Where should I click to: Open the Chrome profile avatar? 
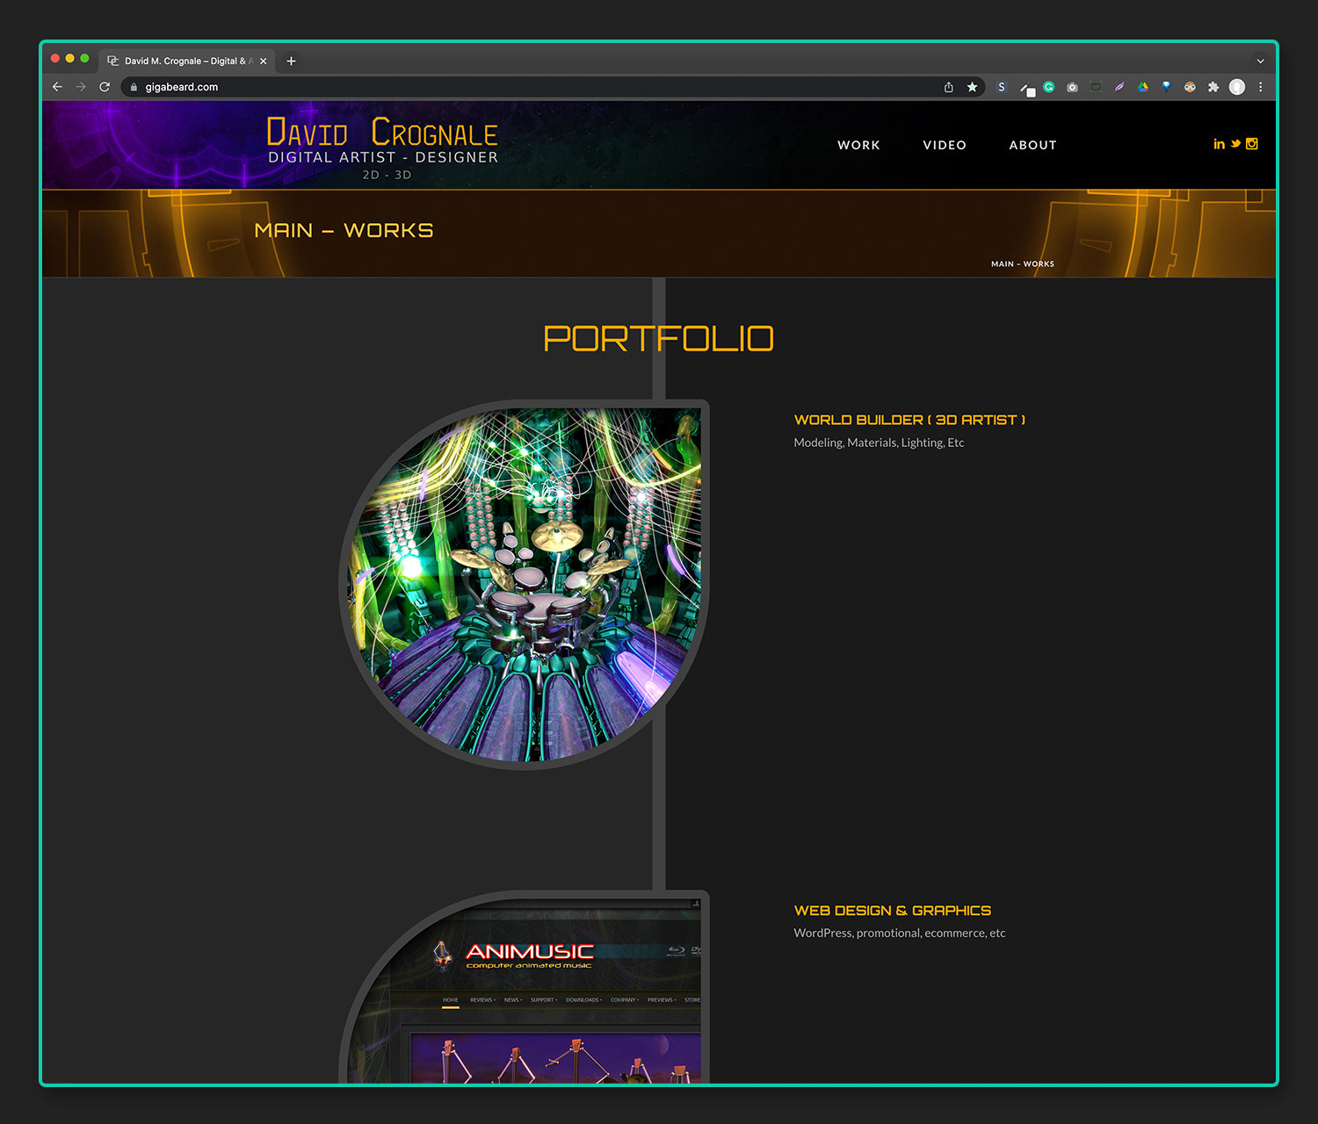pyautogui.click(x=1237, y=87)
